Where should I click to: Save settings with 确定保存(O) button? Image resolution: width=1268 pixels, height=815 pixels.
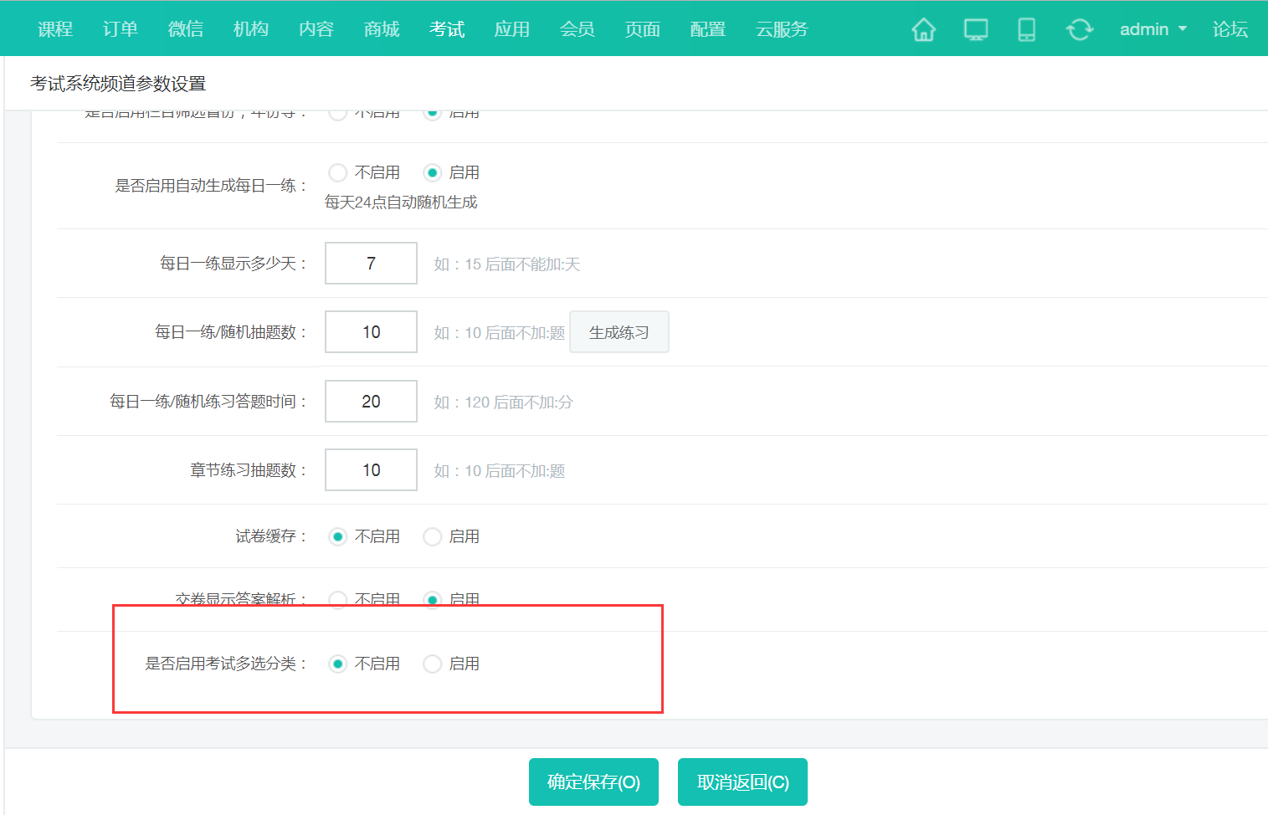pos(593,782)
